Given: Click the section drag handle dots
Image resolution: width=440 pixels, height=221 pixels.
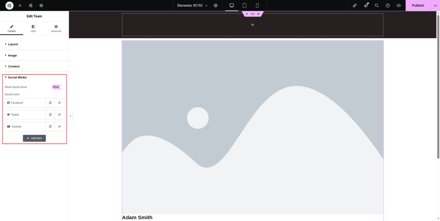Looking at the screenshot, I should (x=253, y=14).
